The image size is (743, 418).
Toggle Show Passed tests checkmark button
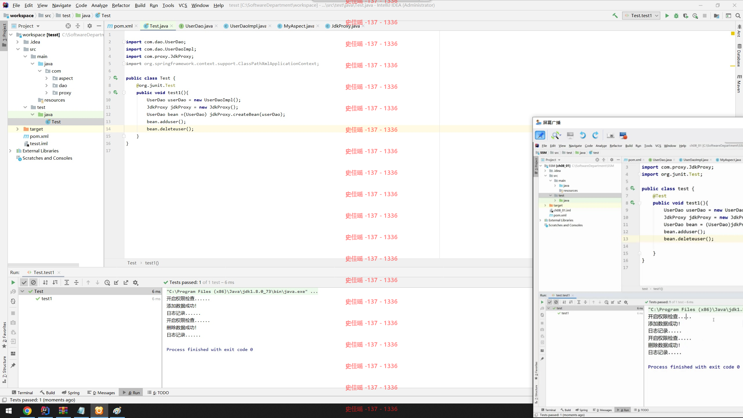[24, 282]
